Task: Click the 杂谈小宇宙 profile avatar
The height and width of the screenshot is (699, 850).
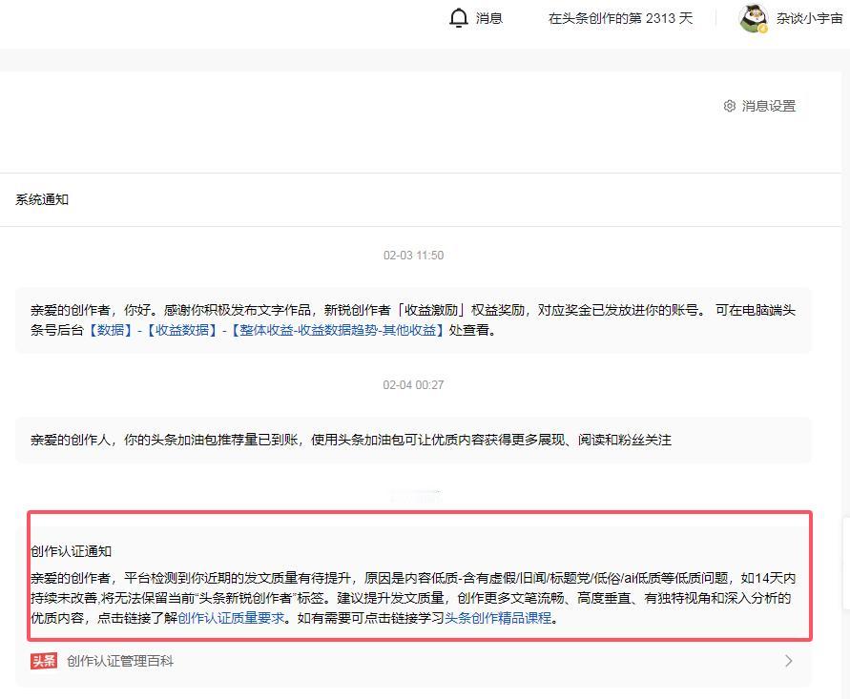Action: point(754,18)
